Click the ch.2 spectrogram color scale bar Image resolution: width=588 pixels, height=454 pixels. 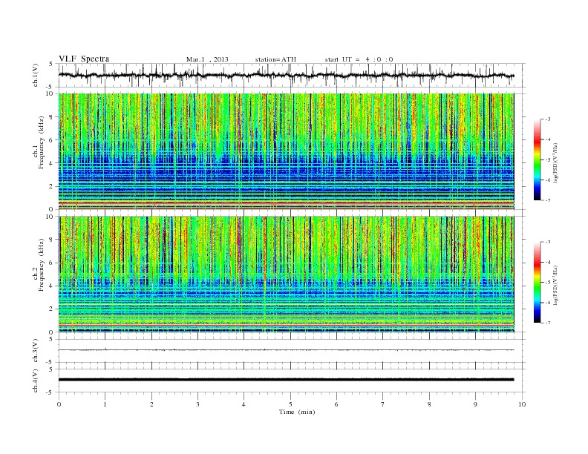point(538,282)
